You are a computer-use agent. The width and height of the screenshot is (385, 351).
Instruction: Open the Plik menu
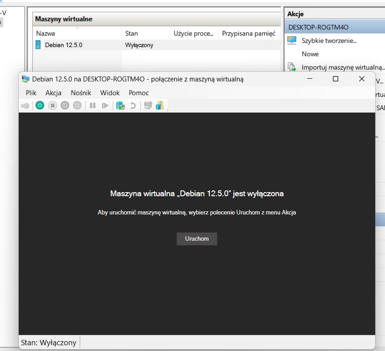tap(31, 93)
